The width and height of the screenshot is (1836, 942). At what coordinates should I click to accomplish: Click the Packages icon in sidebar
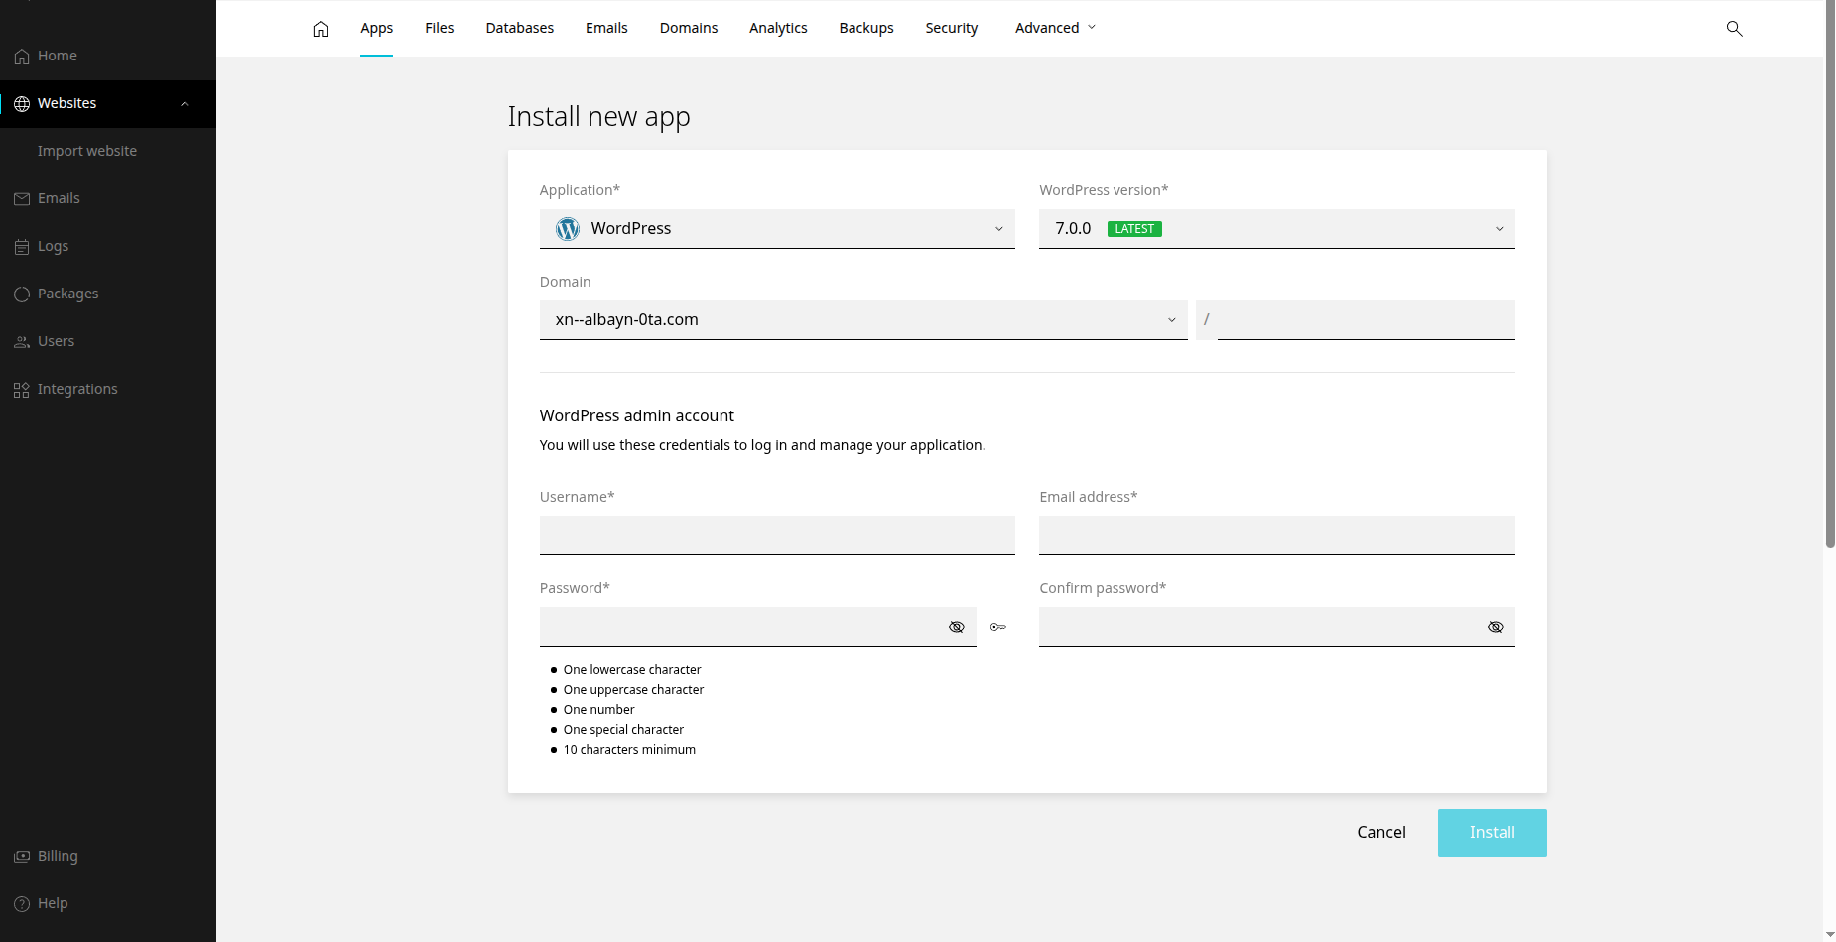22,294
